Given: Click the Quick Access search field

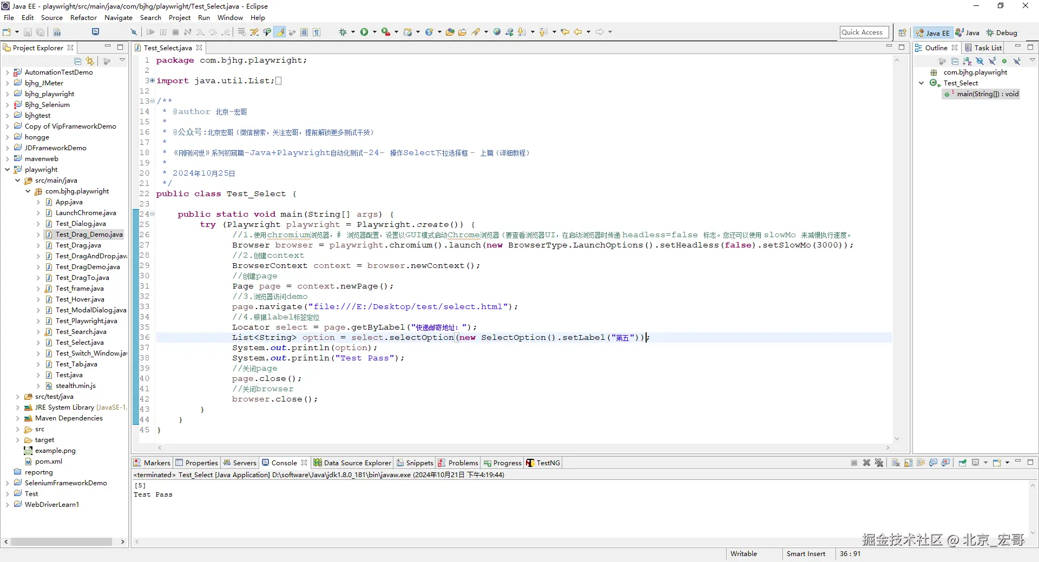Looking at the screenshot, I should point(864,32).
